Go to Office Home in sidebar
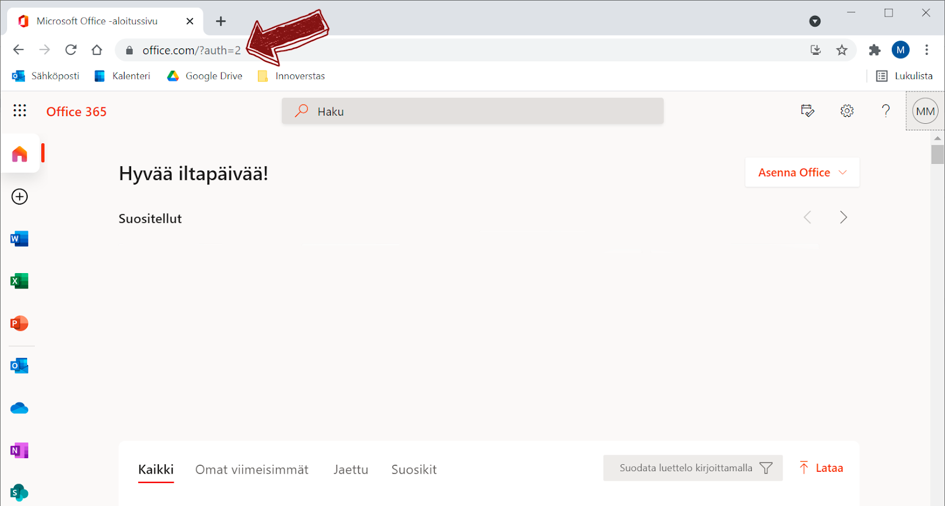Image resolution: width=945 pixels, height=506 pixels. 19,154
